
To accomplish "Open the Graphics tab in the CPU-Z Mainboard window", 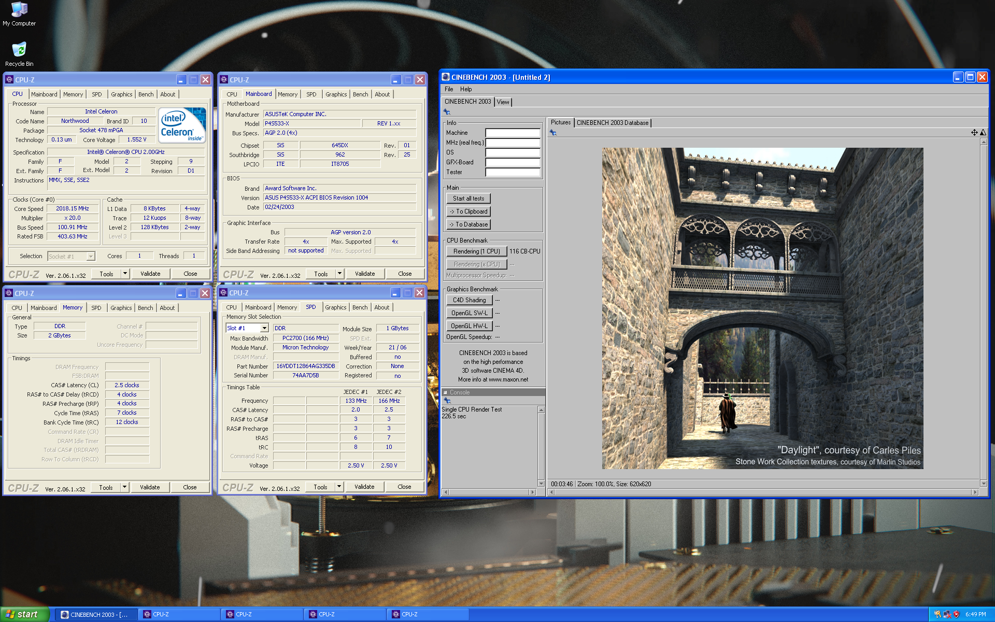I will click(336, 94).
